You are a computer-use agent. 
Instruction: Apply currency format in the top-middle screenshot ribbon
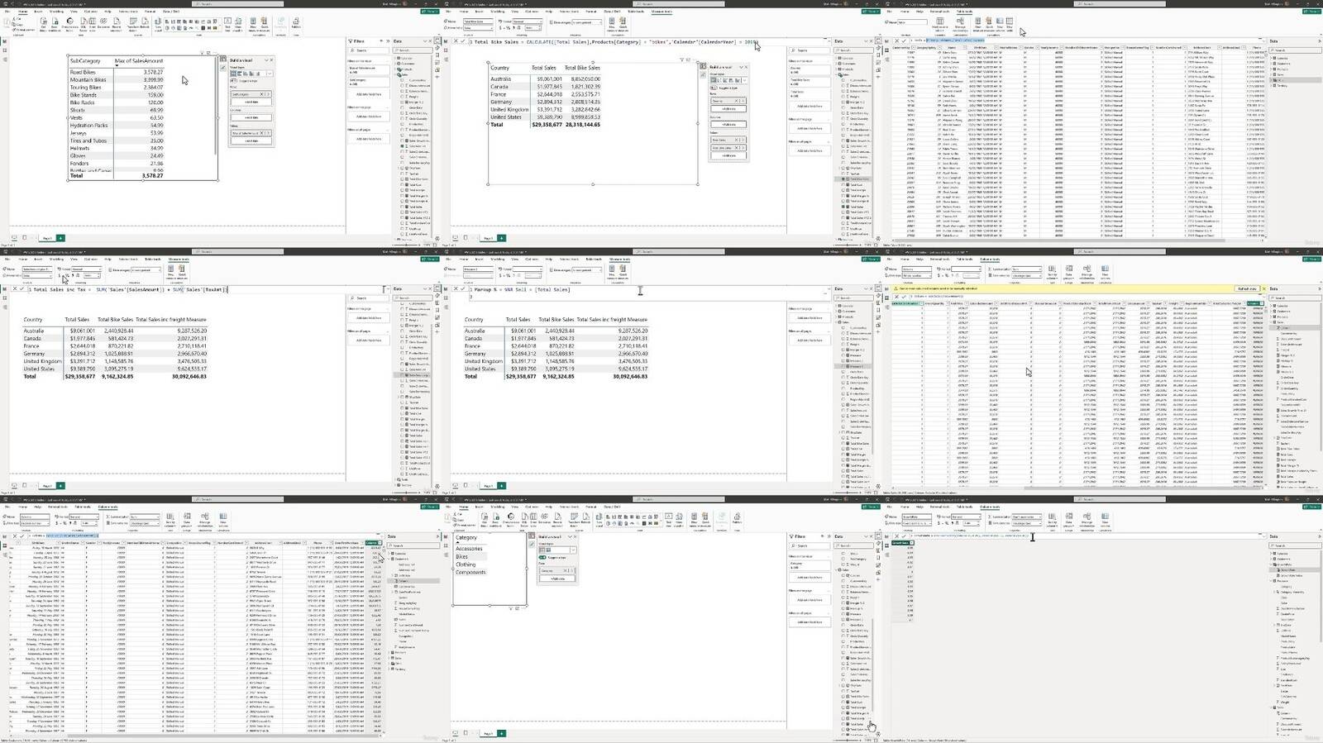coord(500,28)
